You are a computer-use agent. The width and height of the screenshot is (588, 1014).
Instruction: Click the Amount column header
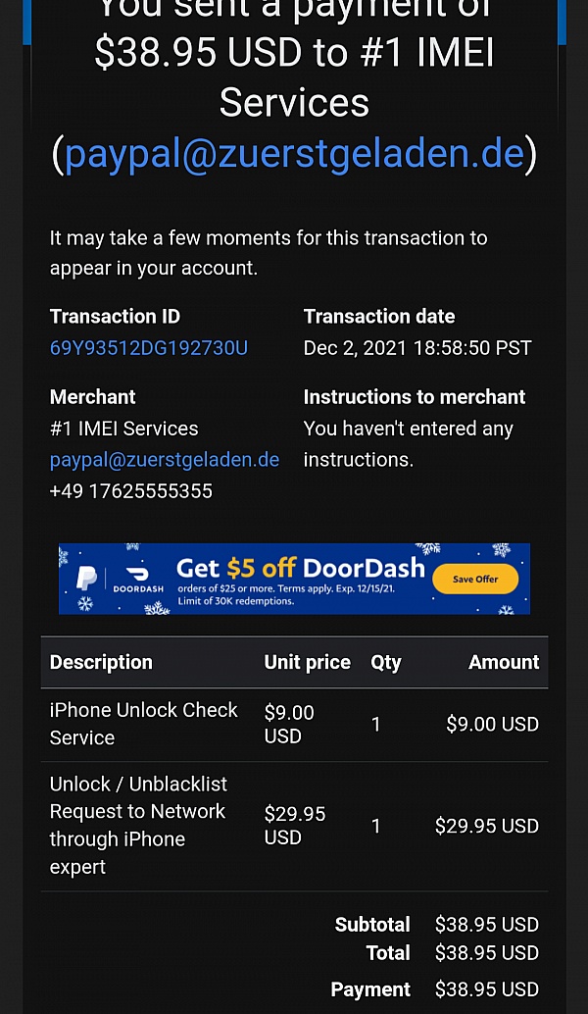point(504,662)
